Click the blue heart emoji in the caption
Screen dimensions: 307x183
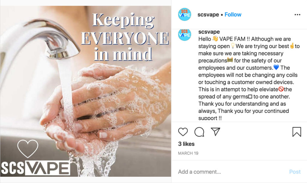click(276, 67)
